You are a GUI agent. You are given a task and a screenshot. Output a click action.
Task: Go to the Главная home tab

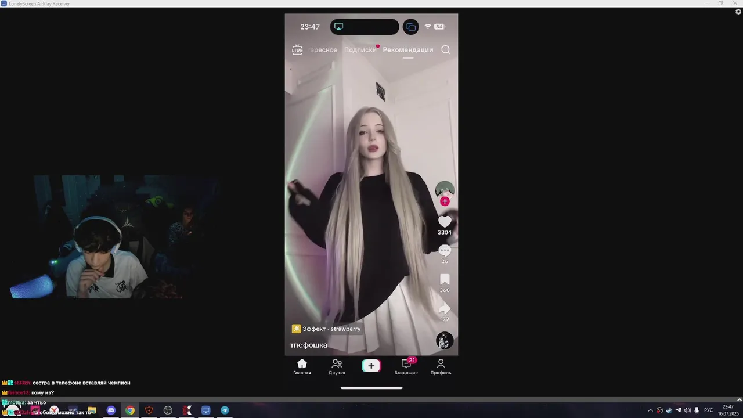tap(302, 367)
